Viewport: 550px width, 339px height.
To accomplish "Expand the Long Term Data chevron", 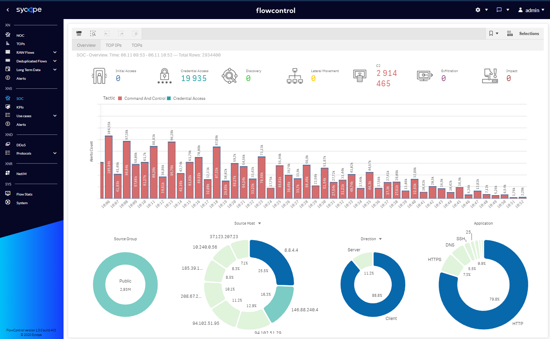I will coord(55,70).
